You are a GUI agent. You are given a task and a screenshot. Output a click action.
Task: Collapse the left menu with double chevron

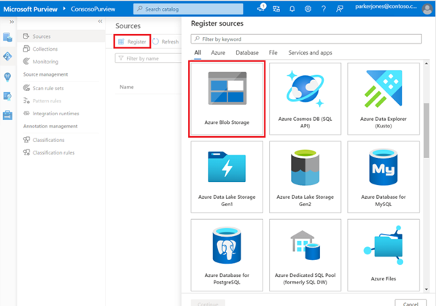click(100, 21)
